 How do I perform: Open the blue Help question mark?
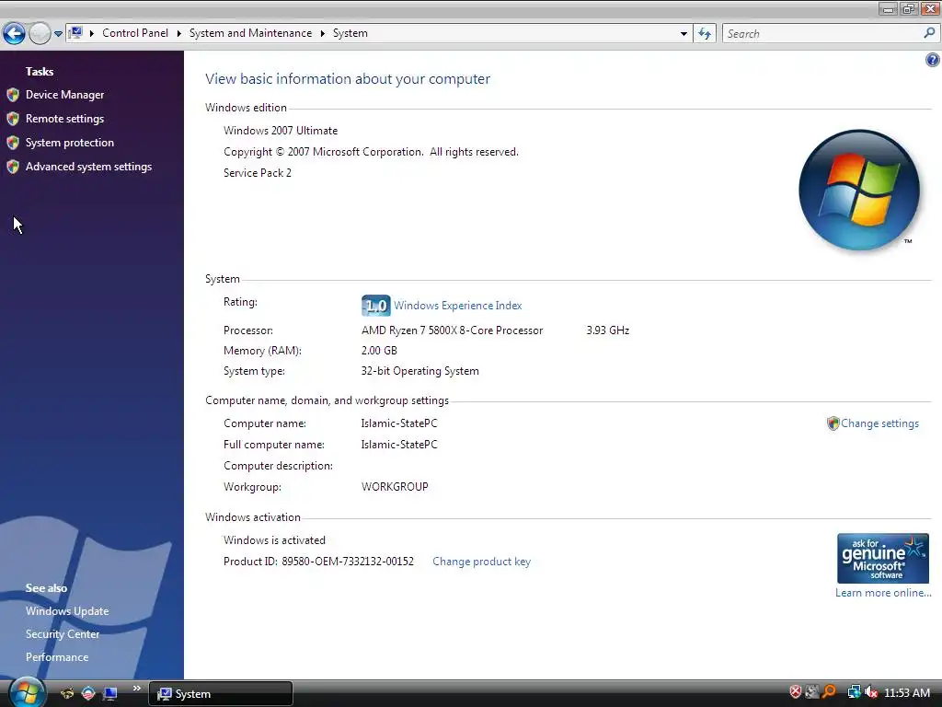(933, 60)
